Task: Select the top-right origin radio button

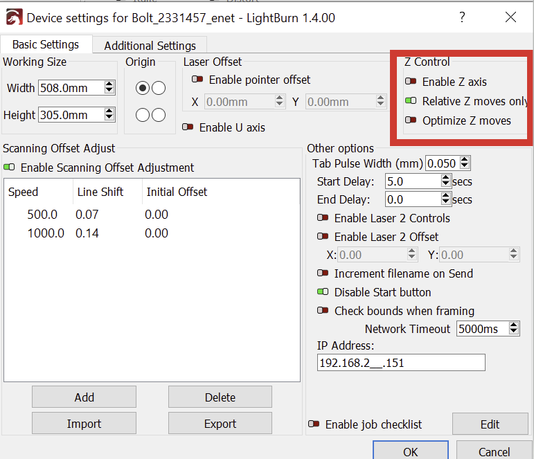Action: [159, 88]
